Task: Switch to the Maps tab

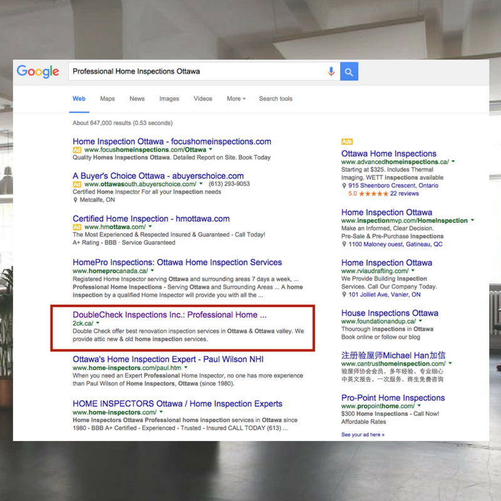Action: (x=107, y=99)
